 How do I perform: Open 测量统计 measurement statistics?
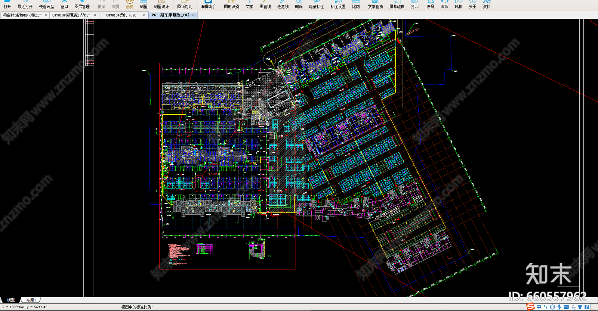[x=161, y=4]
